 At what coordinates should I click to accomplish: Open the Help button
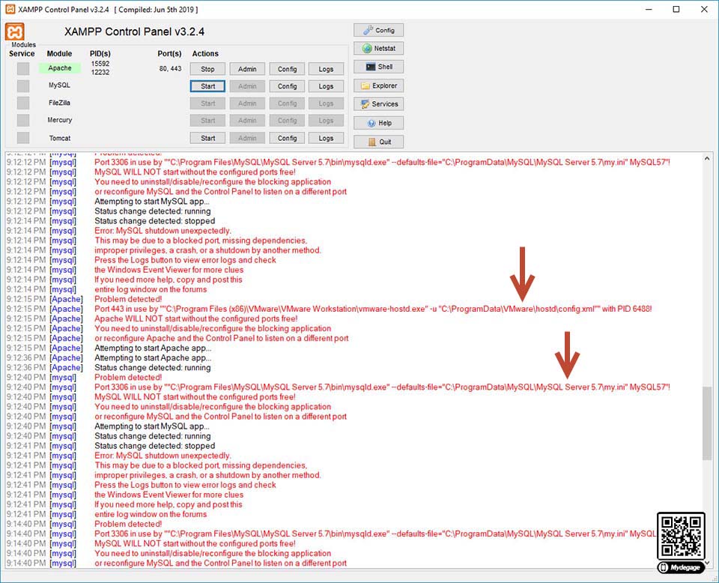pyautogui.click(x=378, y=123)
